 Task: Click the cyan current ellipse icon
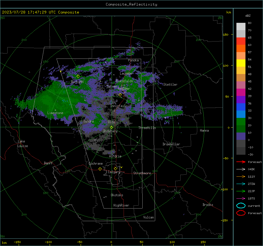click(241, 206)
